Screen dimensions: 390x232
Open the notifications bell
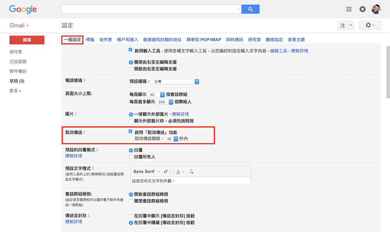(x=362, y=9)
